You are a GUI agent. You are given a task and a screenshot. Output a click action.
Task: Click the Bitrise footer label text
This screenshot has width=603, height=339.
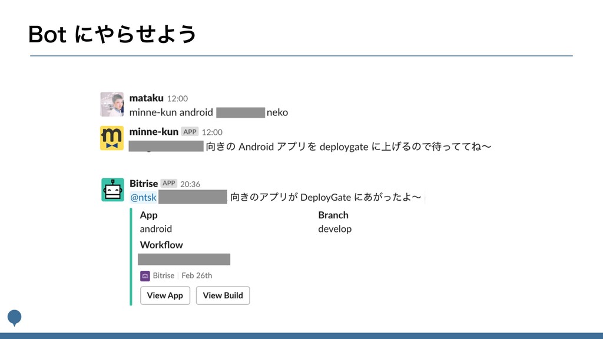pos(164,275)
